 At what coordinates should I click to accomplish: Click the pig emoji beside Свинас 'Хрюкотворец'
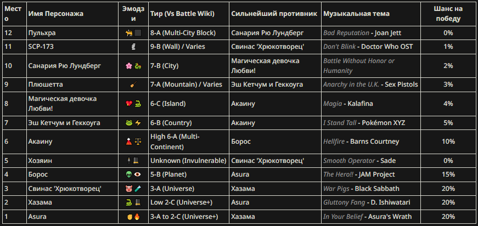[x=130, y=189]
